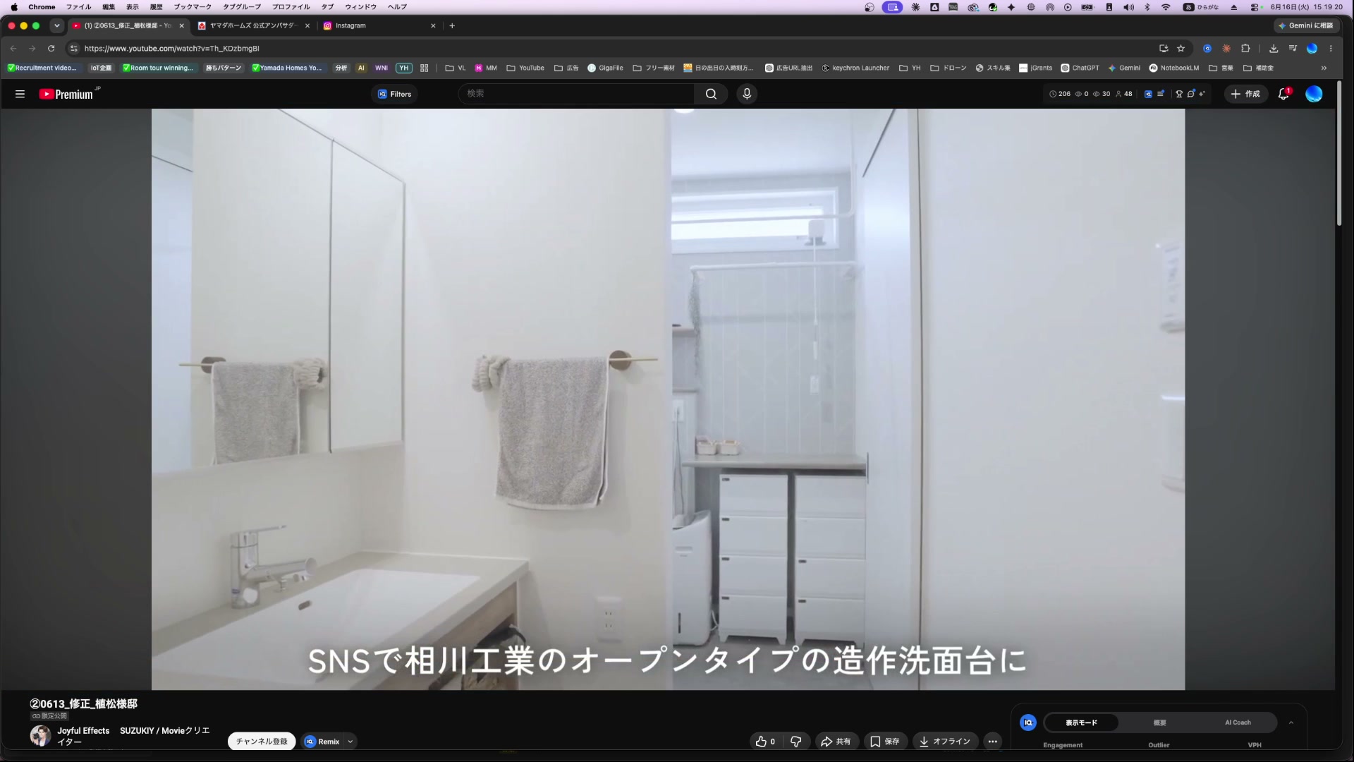Open Chrome three-dot menu
The height and width of the screenshot is (762, 1354).
1331,49
